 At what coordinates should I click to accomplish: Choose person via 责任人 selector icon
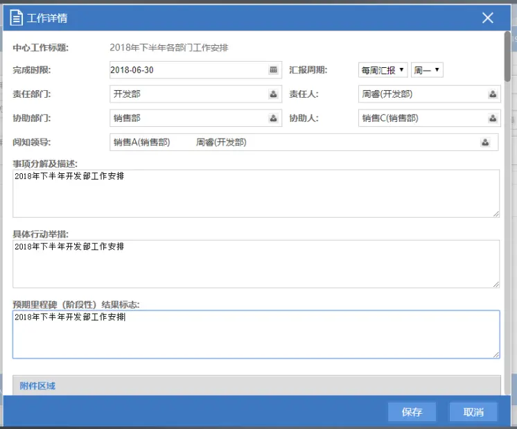493,94
